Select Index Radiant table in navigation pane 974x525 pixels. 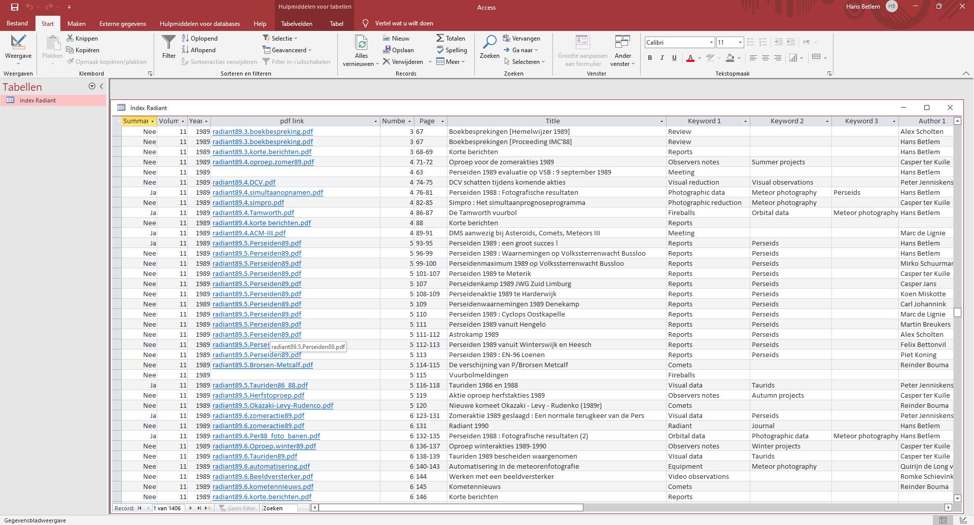[53, 100]
